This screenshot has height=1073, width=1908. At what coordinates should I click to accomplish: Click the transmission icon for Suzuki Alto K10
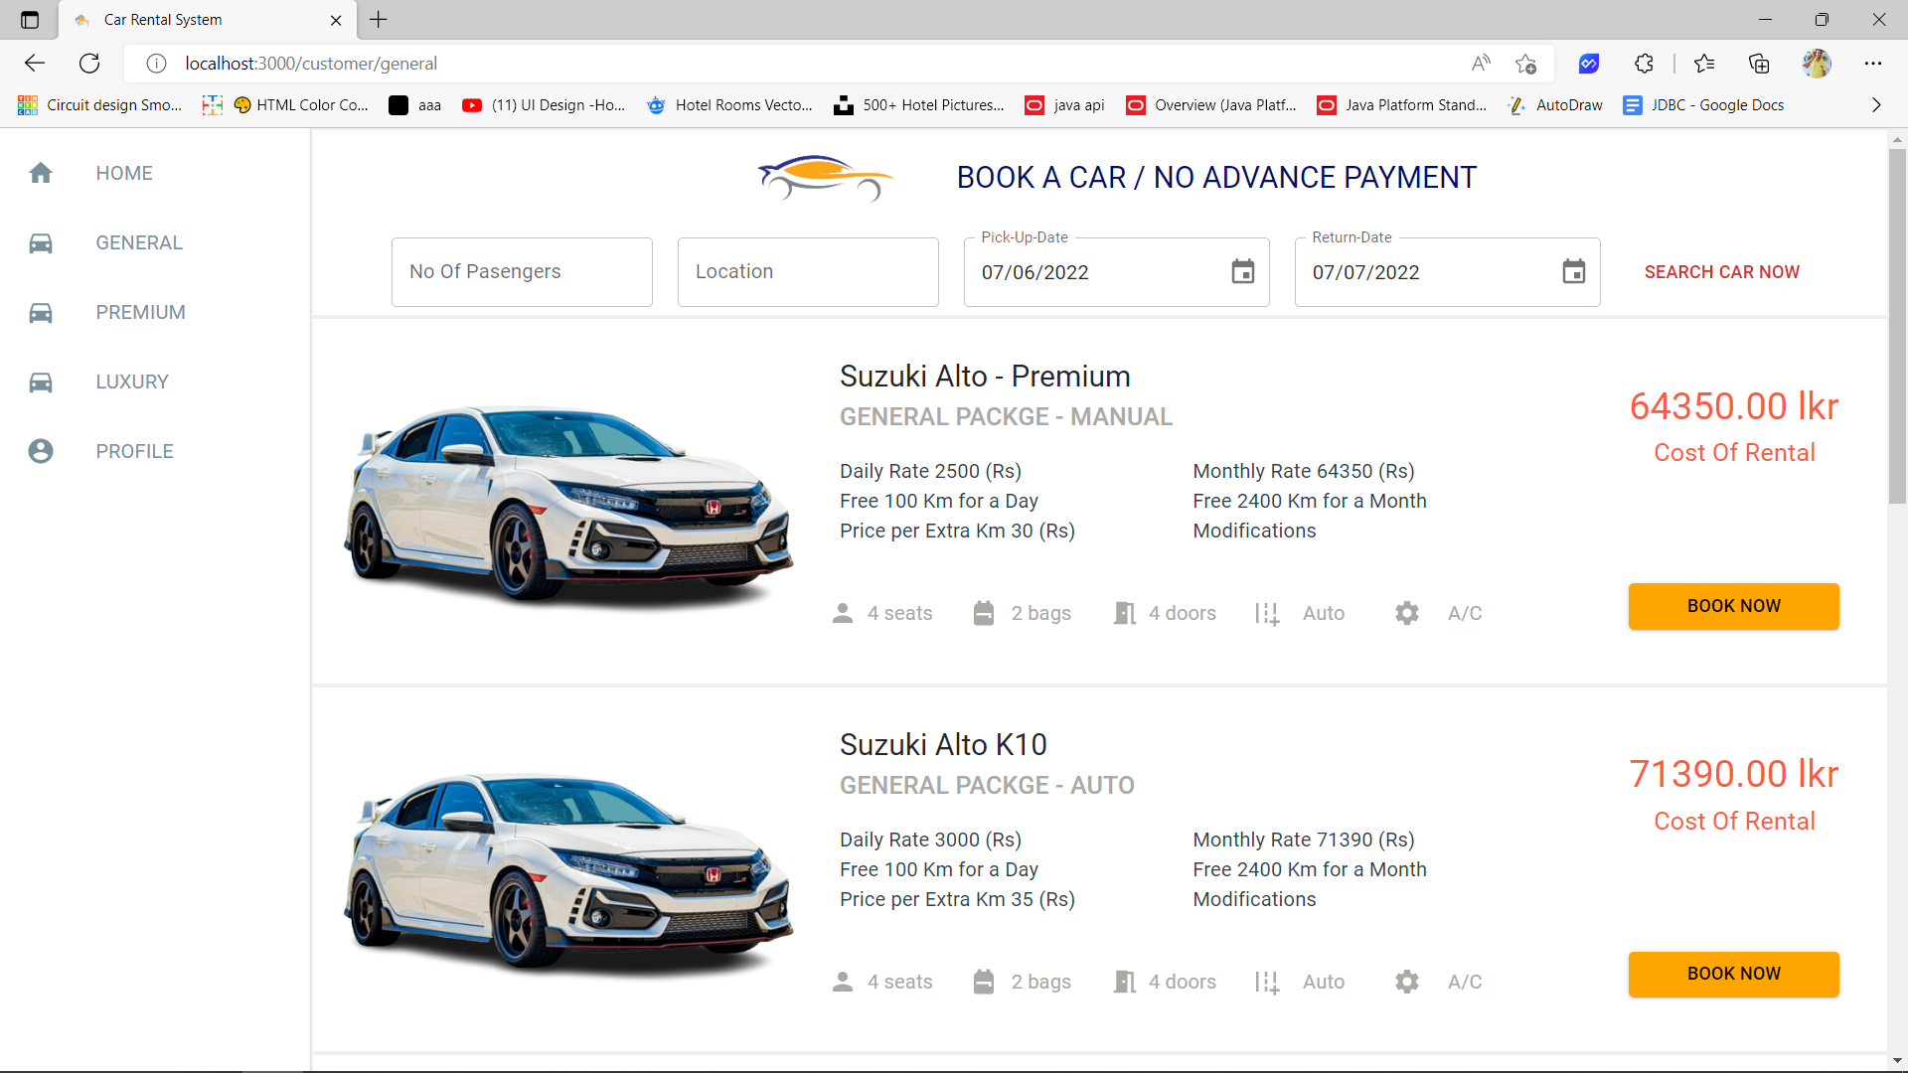1267,982
